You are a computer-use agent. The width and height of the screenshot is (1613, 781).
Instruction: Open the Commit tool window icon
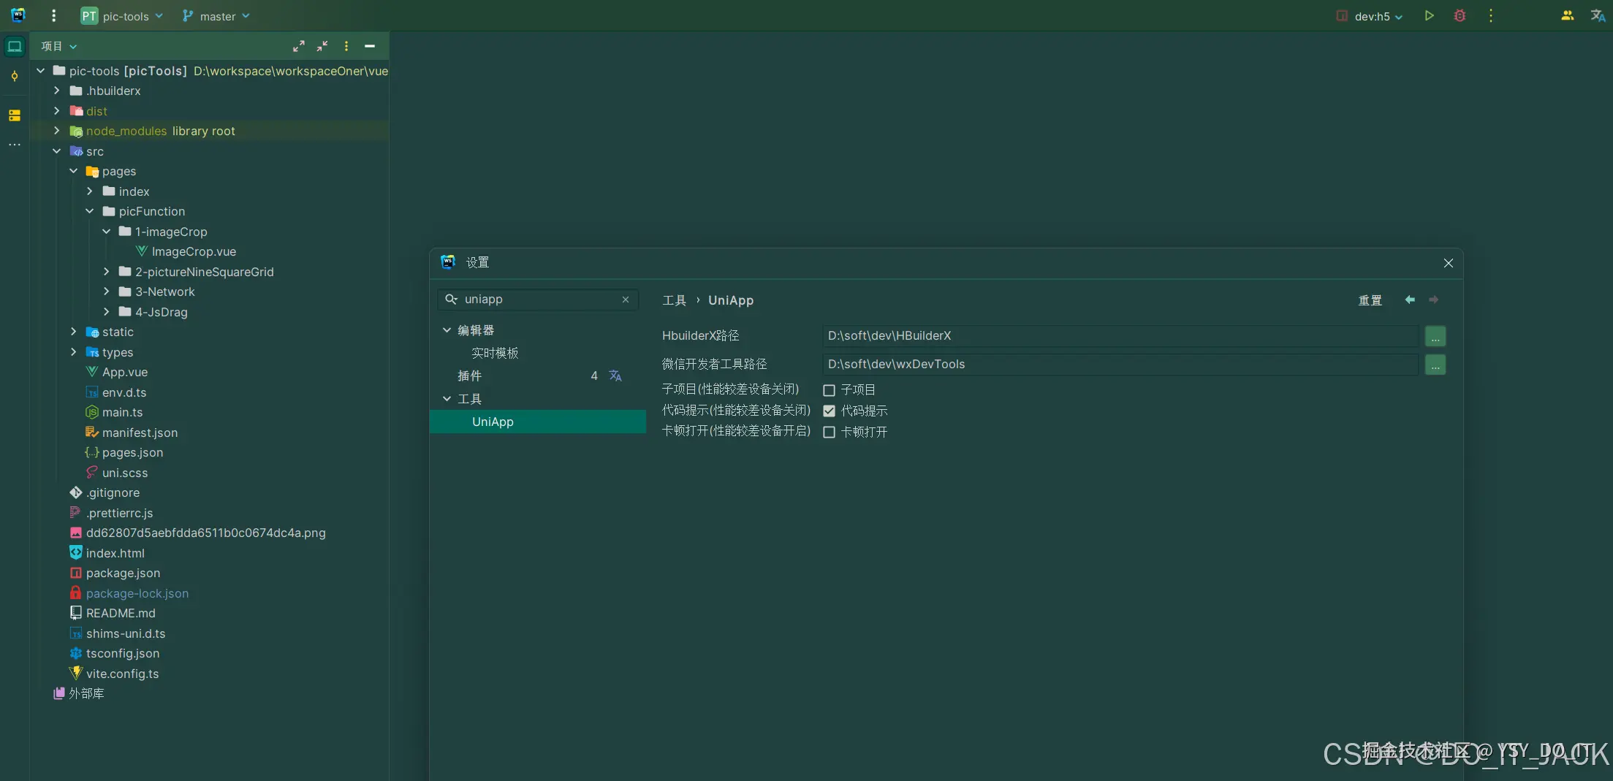point(15,76)
